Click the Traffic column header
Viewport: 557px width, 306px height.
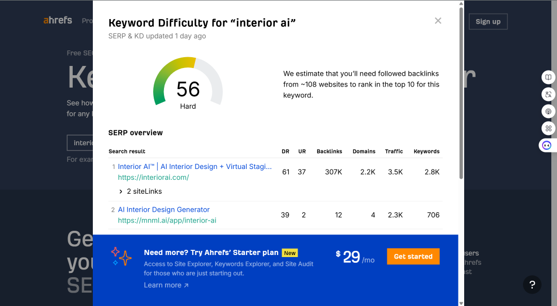coord(394,151)
